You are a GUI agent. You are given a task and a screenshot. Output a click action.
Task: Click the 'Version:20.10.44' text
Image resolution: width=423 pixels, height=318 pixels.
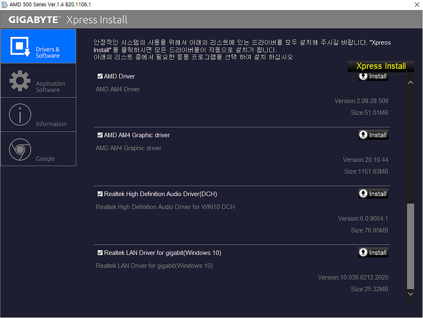(366, 160)
